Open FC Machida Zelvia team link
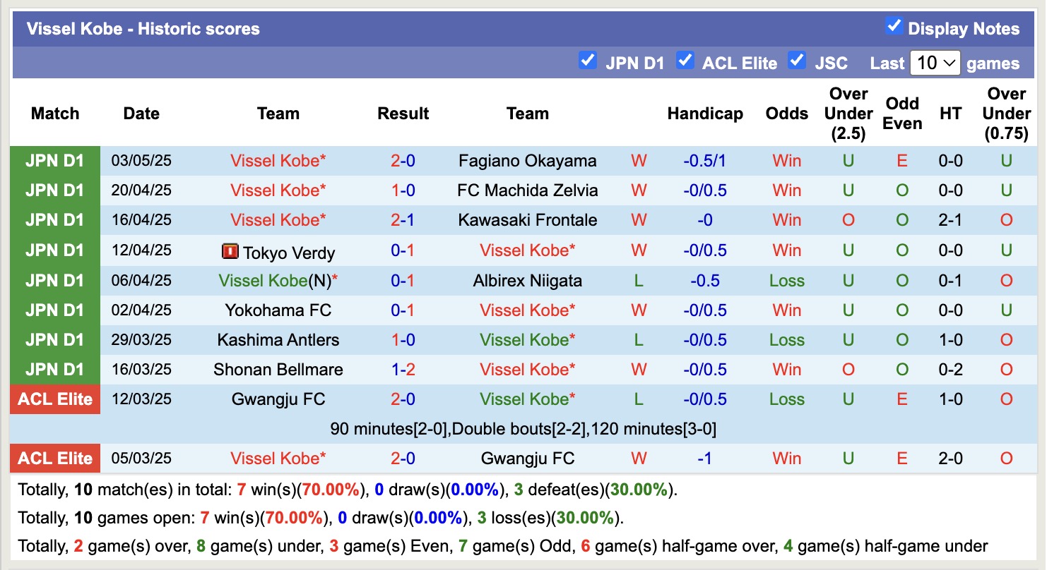The image size is (1047, 570). point(527,190)
